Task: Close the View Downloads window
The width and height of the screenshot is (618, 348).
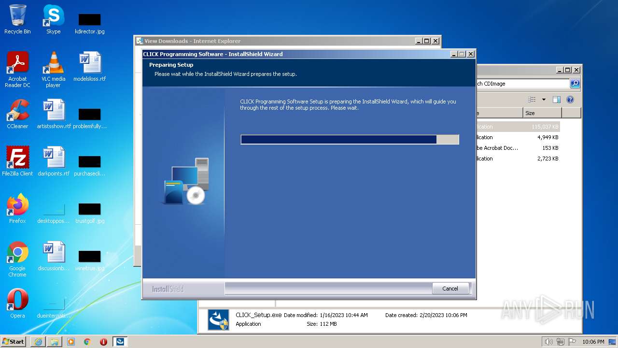Action: point(435,41)
